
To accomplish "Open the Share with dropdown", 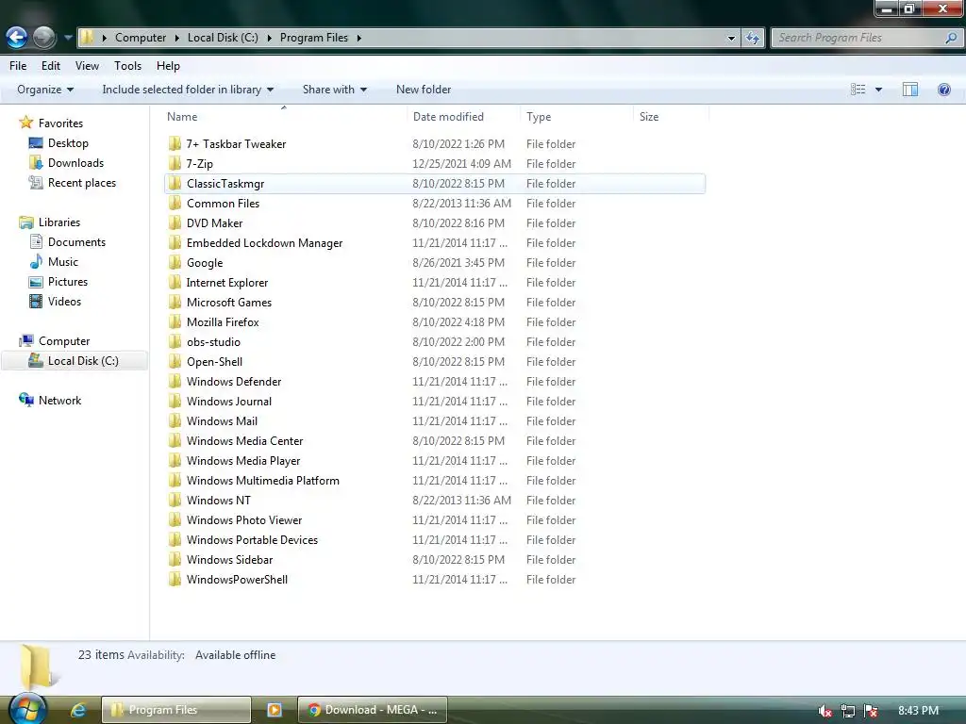I will click(335, 90).
